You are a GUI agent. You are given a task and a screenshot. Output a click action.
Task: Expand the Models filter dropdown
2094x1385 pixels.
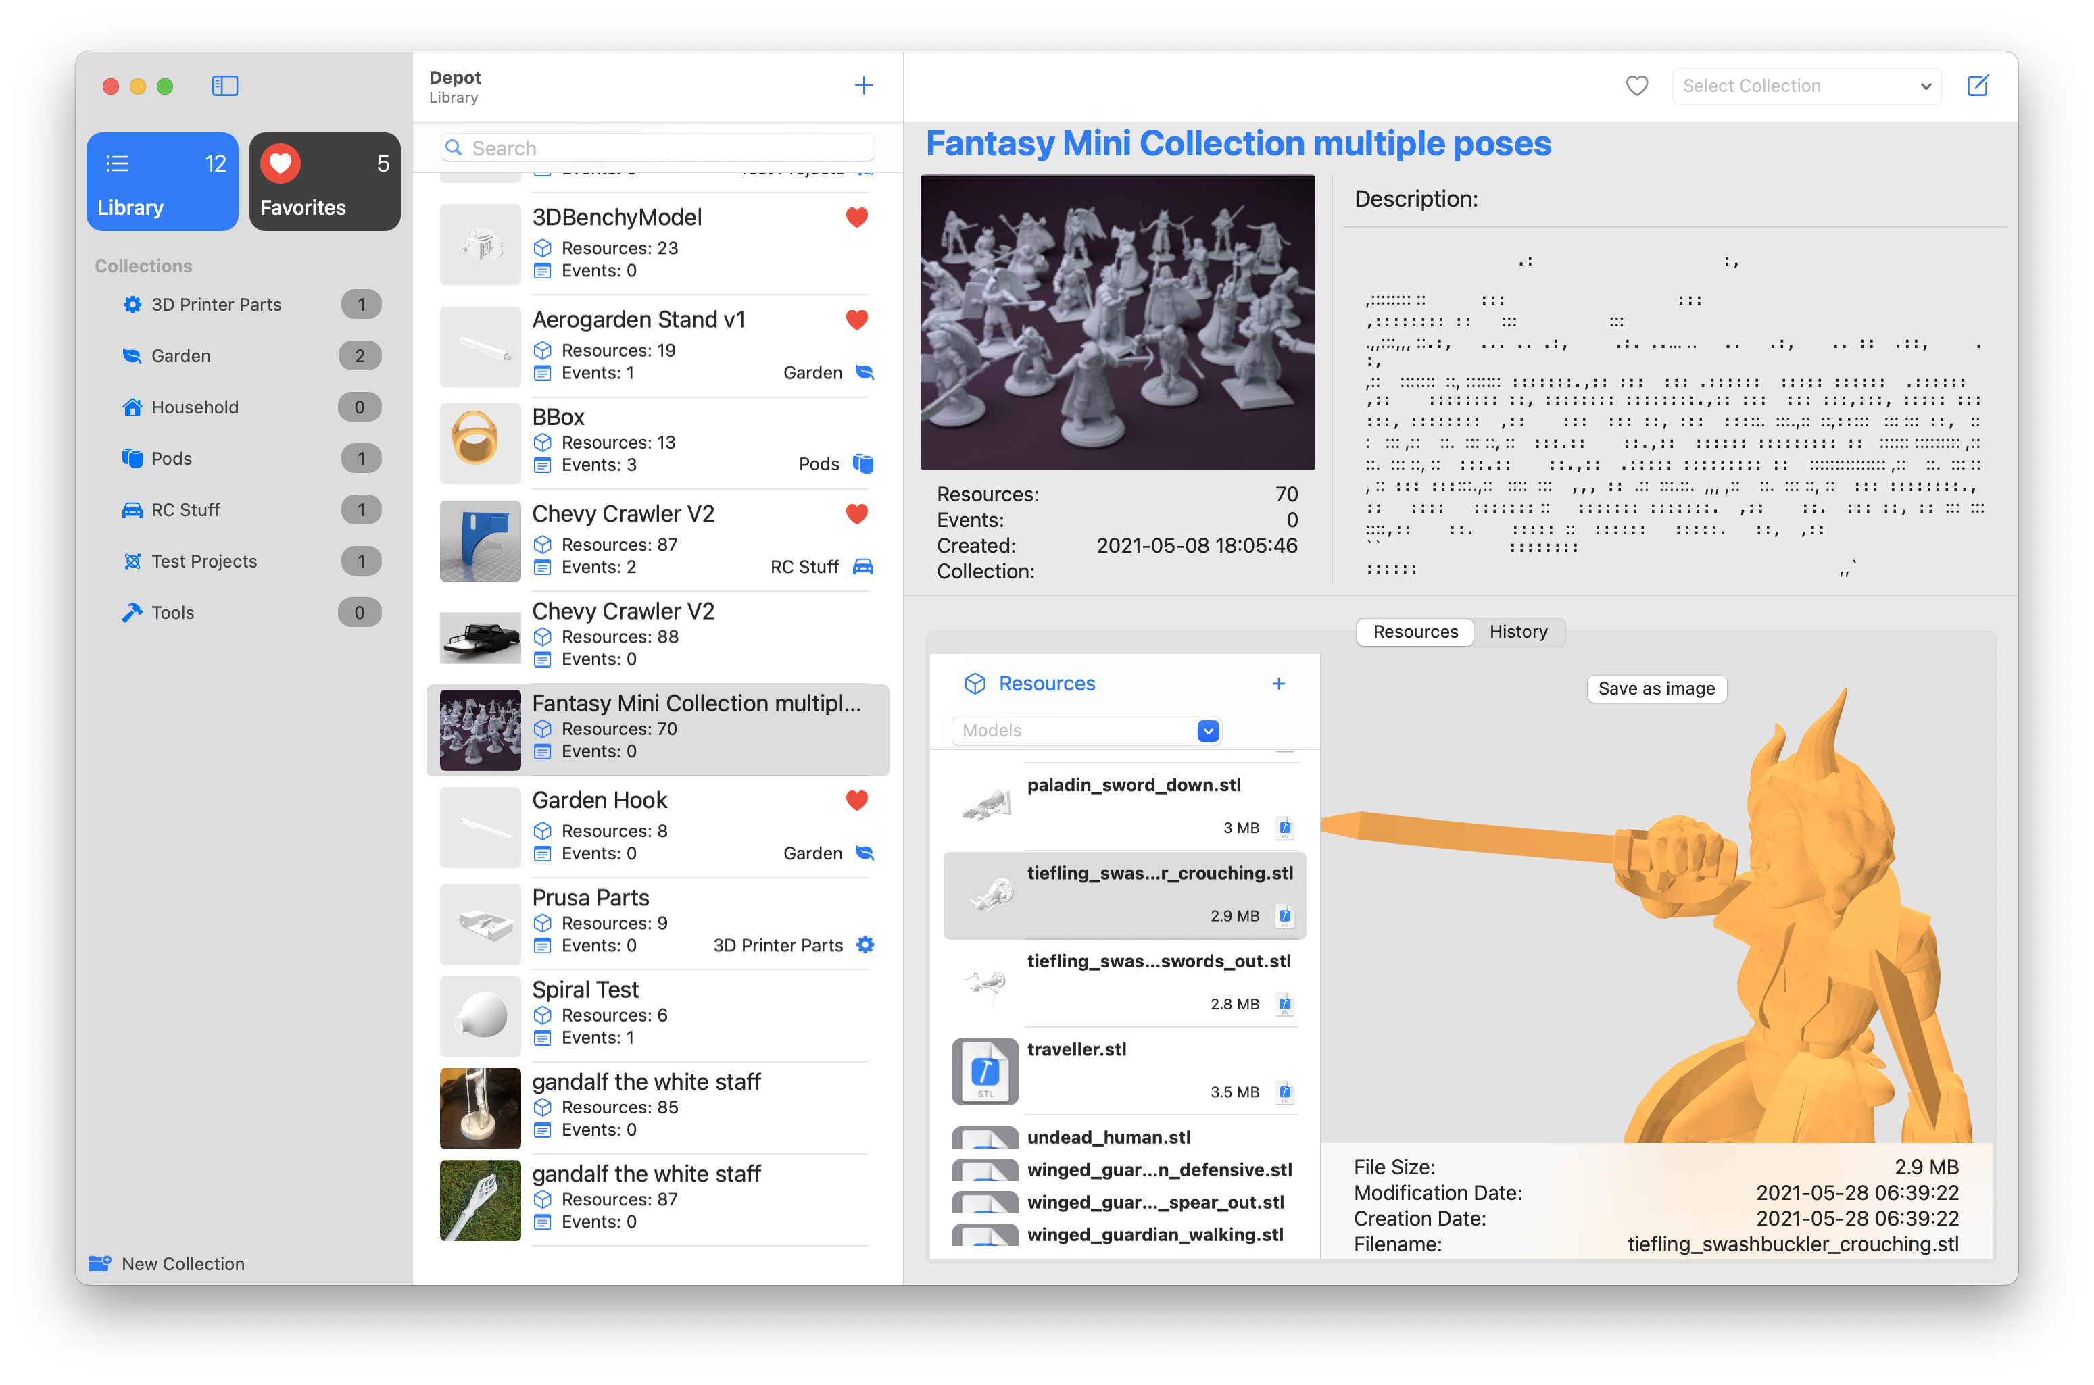[1208, 730]
